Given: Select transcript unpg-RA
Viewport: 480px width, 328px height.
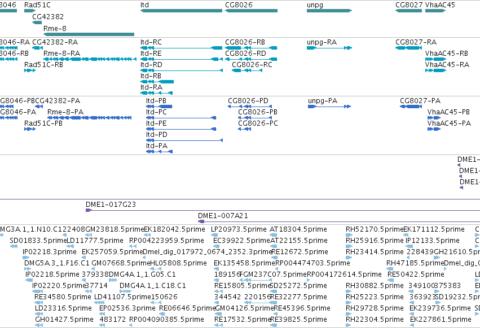Looking at the screenshot, I should [x=329, y=48].
